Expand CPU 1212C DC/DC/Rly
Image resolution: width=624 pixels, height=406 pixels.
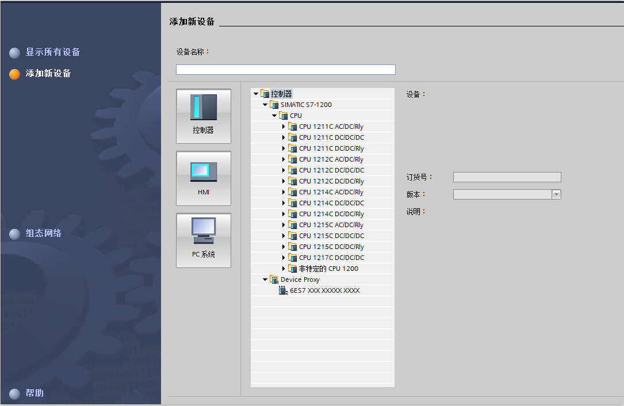tap(284, 181)
